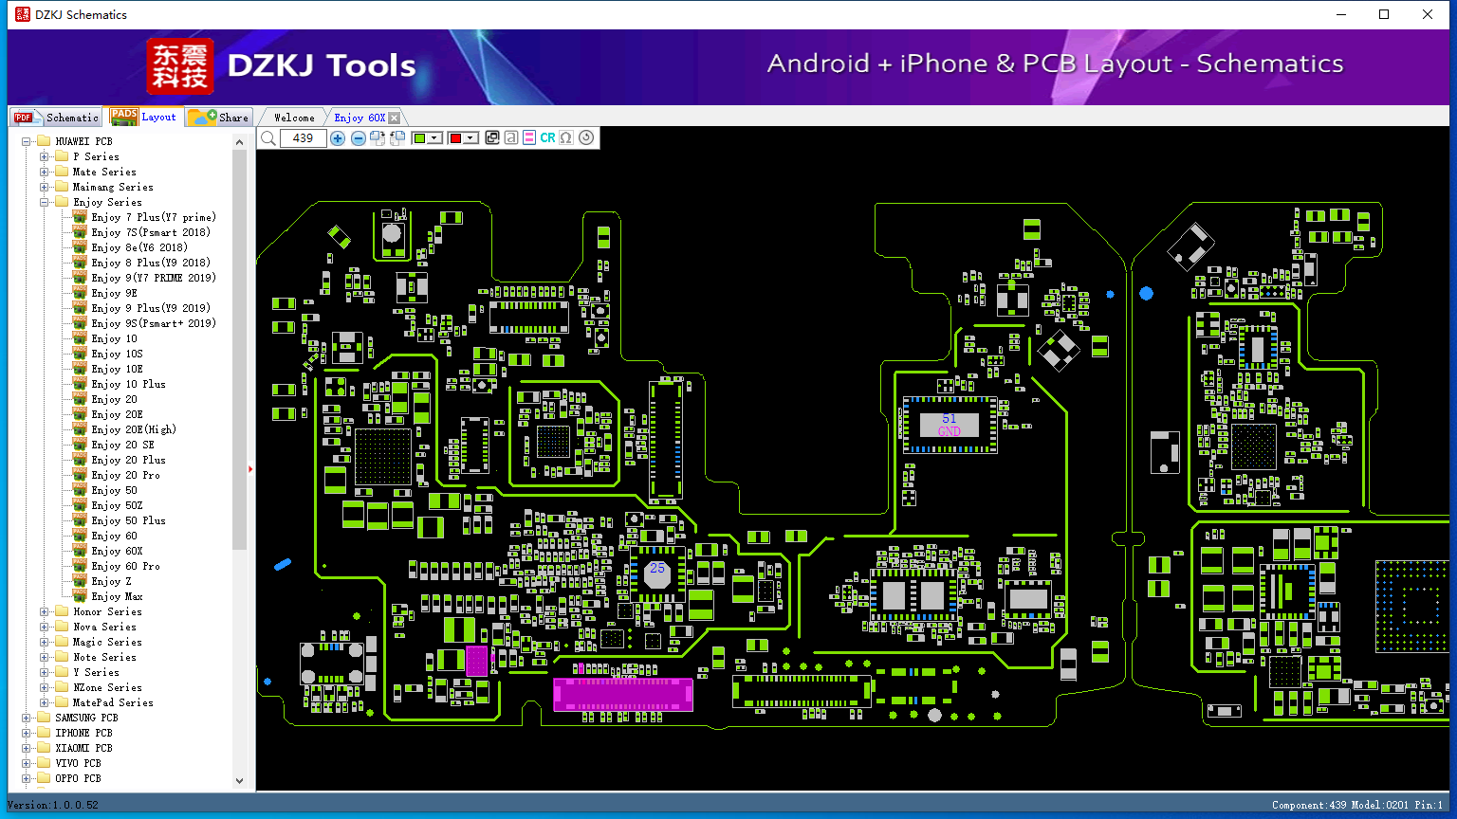Open the green color dropdown arrow
The width and height of the screenshot is (1457, 819).
click(x=435, y=138)
